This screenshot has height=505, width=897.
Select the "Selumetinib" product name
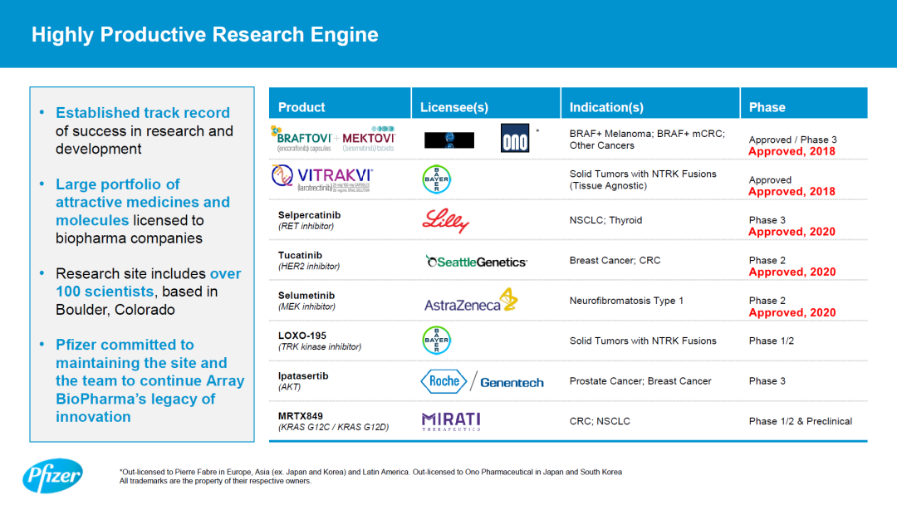click(x=306, y=295)
